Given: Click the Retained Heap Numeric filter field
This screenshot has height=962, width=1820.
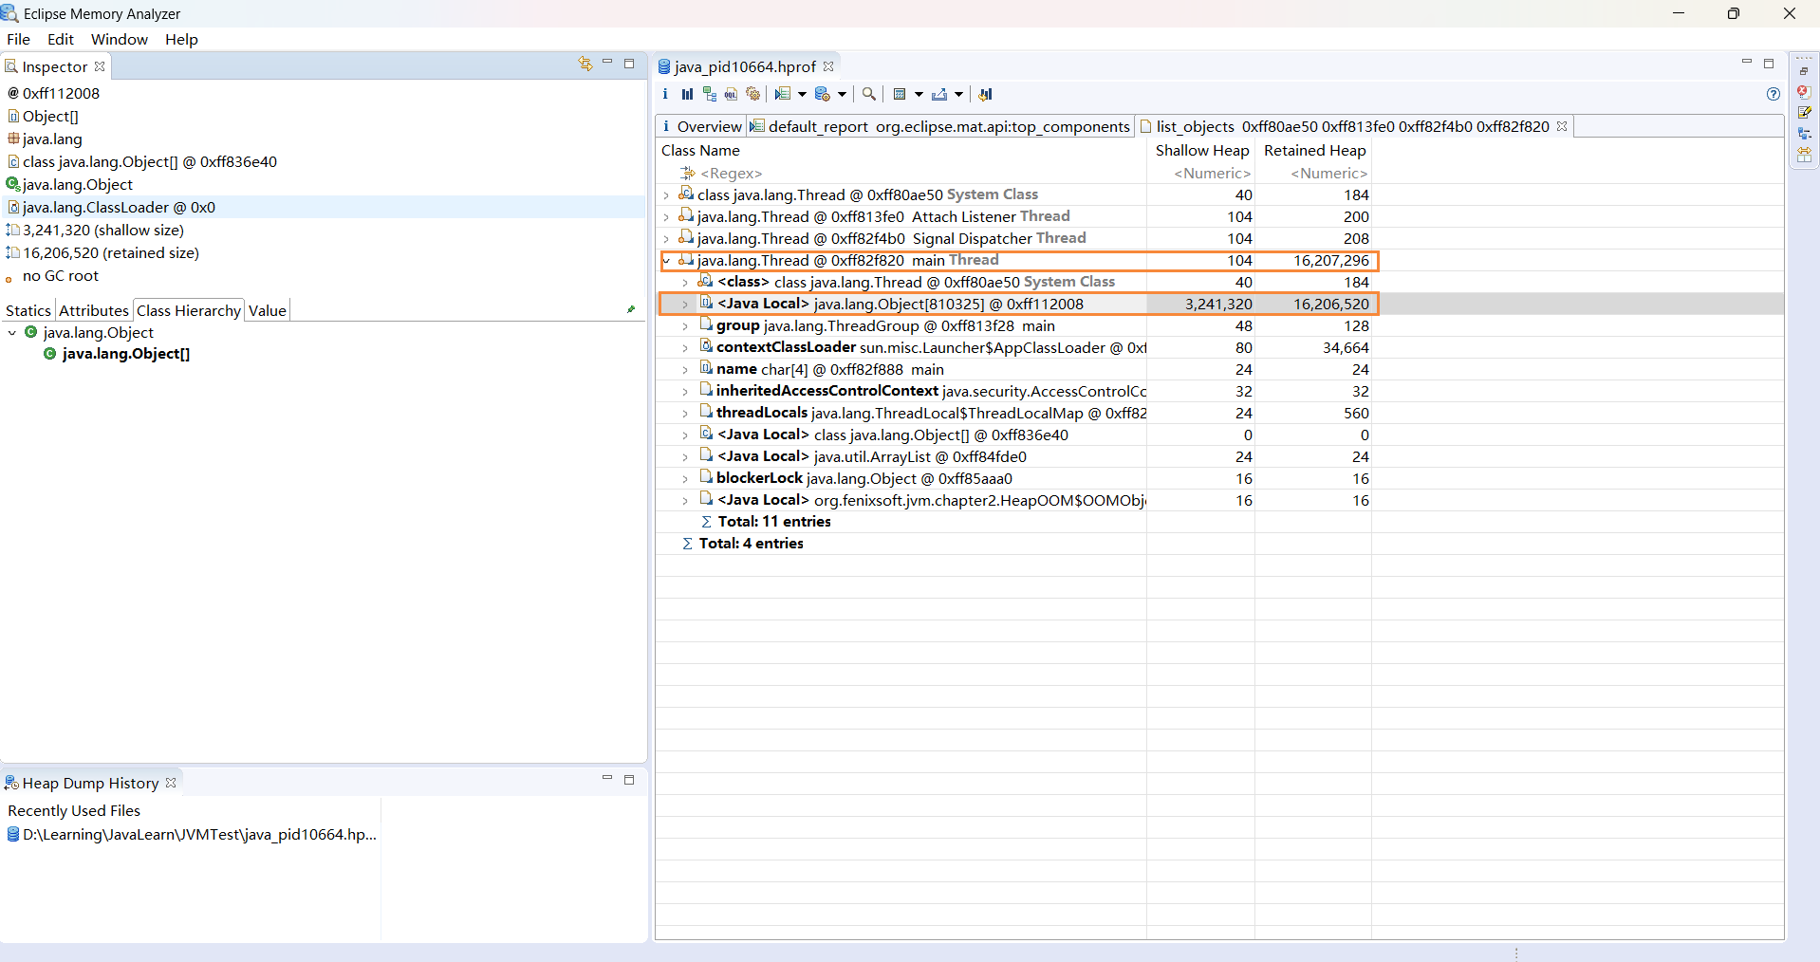Looking at the screenshot, I should click(1314, 173).
